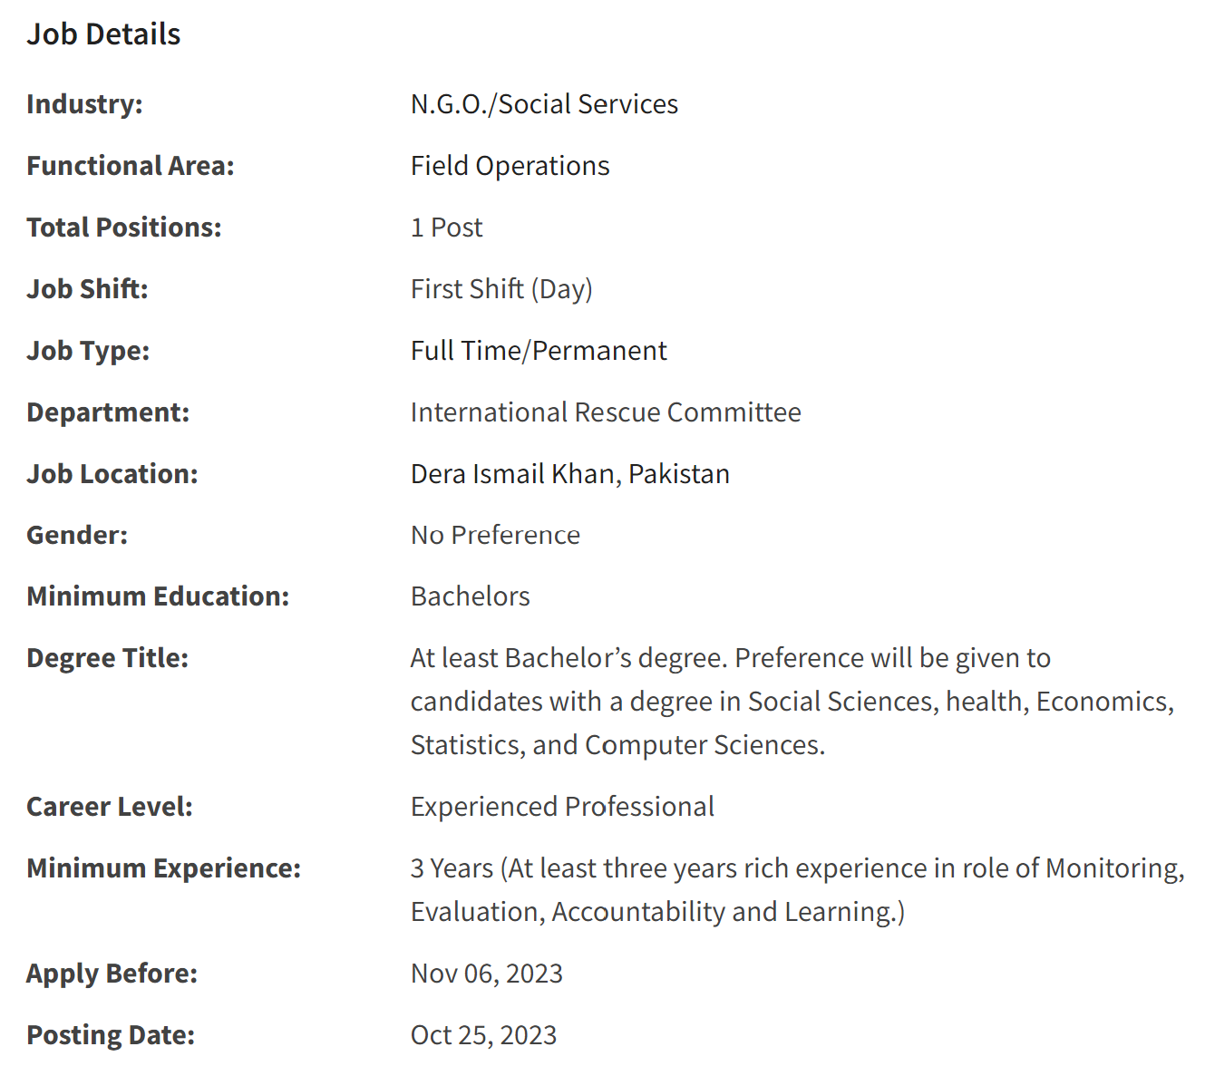Click the N.G.O./Social Services industry link
Image resolution: width=1205 pixels, height=1066 pixels.
(x=544, y=104)
